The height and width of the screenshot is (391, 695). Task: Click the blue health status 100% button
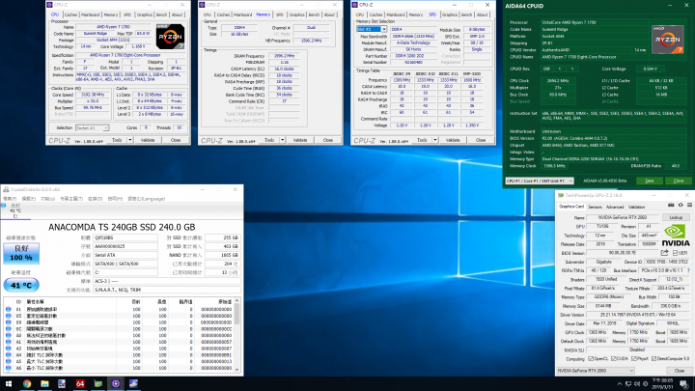21,253
